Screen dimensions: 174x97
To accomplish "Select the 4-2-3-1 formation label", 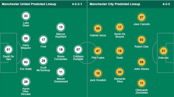I will (x=77, y=4).
